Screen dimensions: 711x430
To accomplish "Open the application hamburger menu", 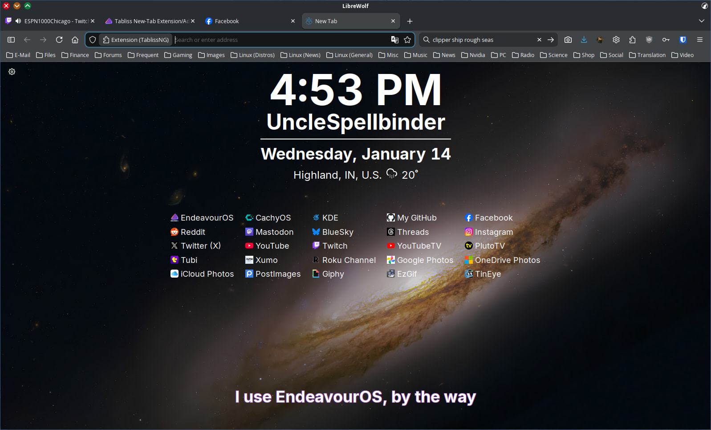I will [700, 40].
